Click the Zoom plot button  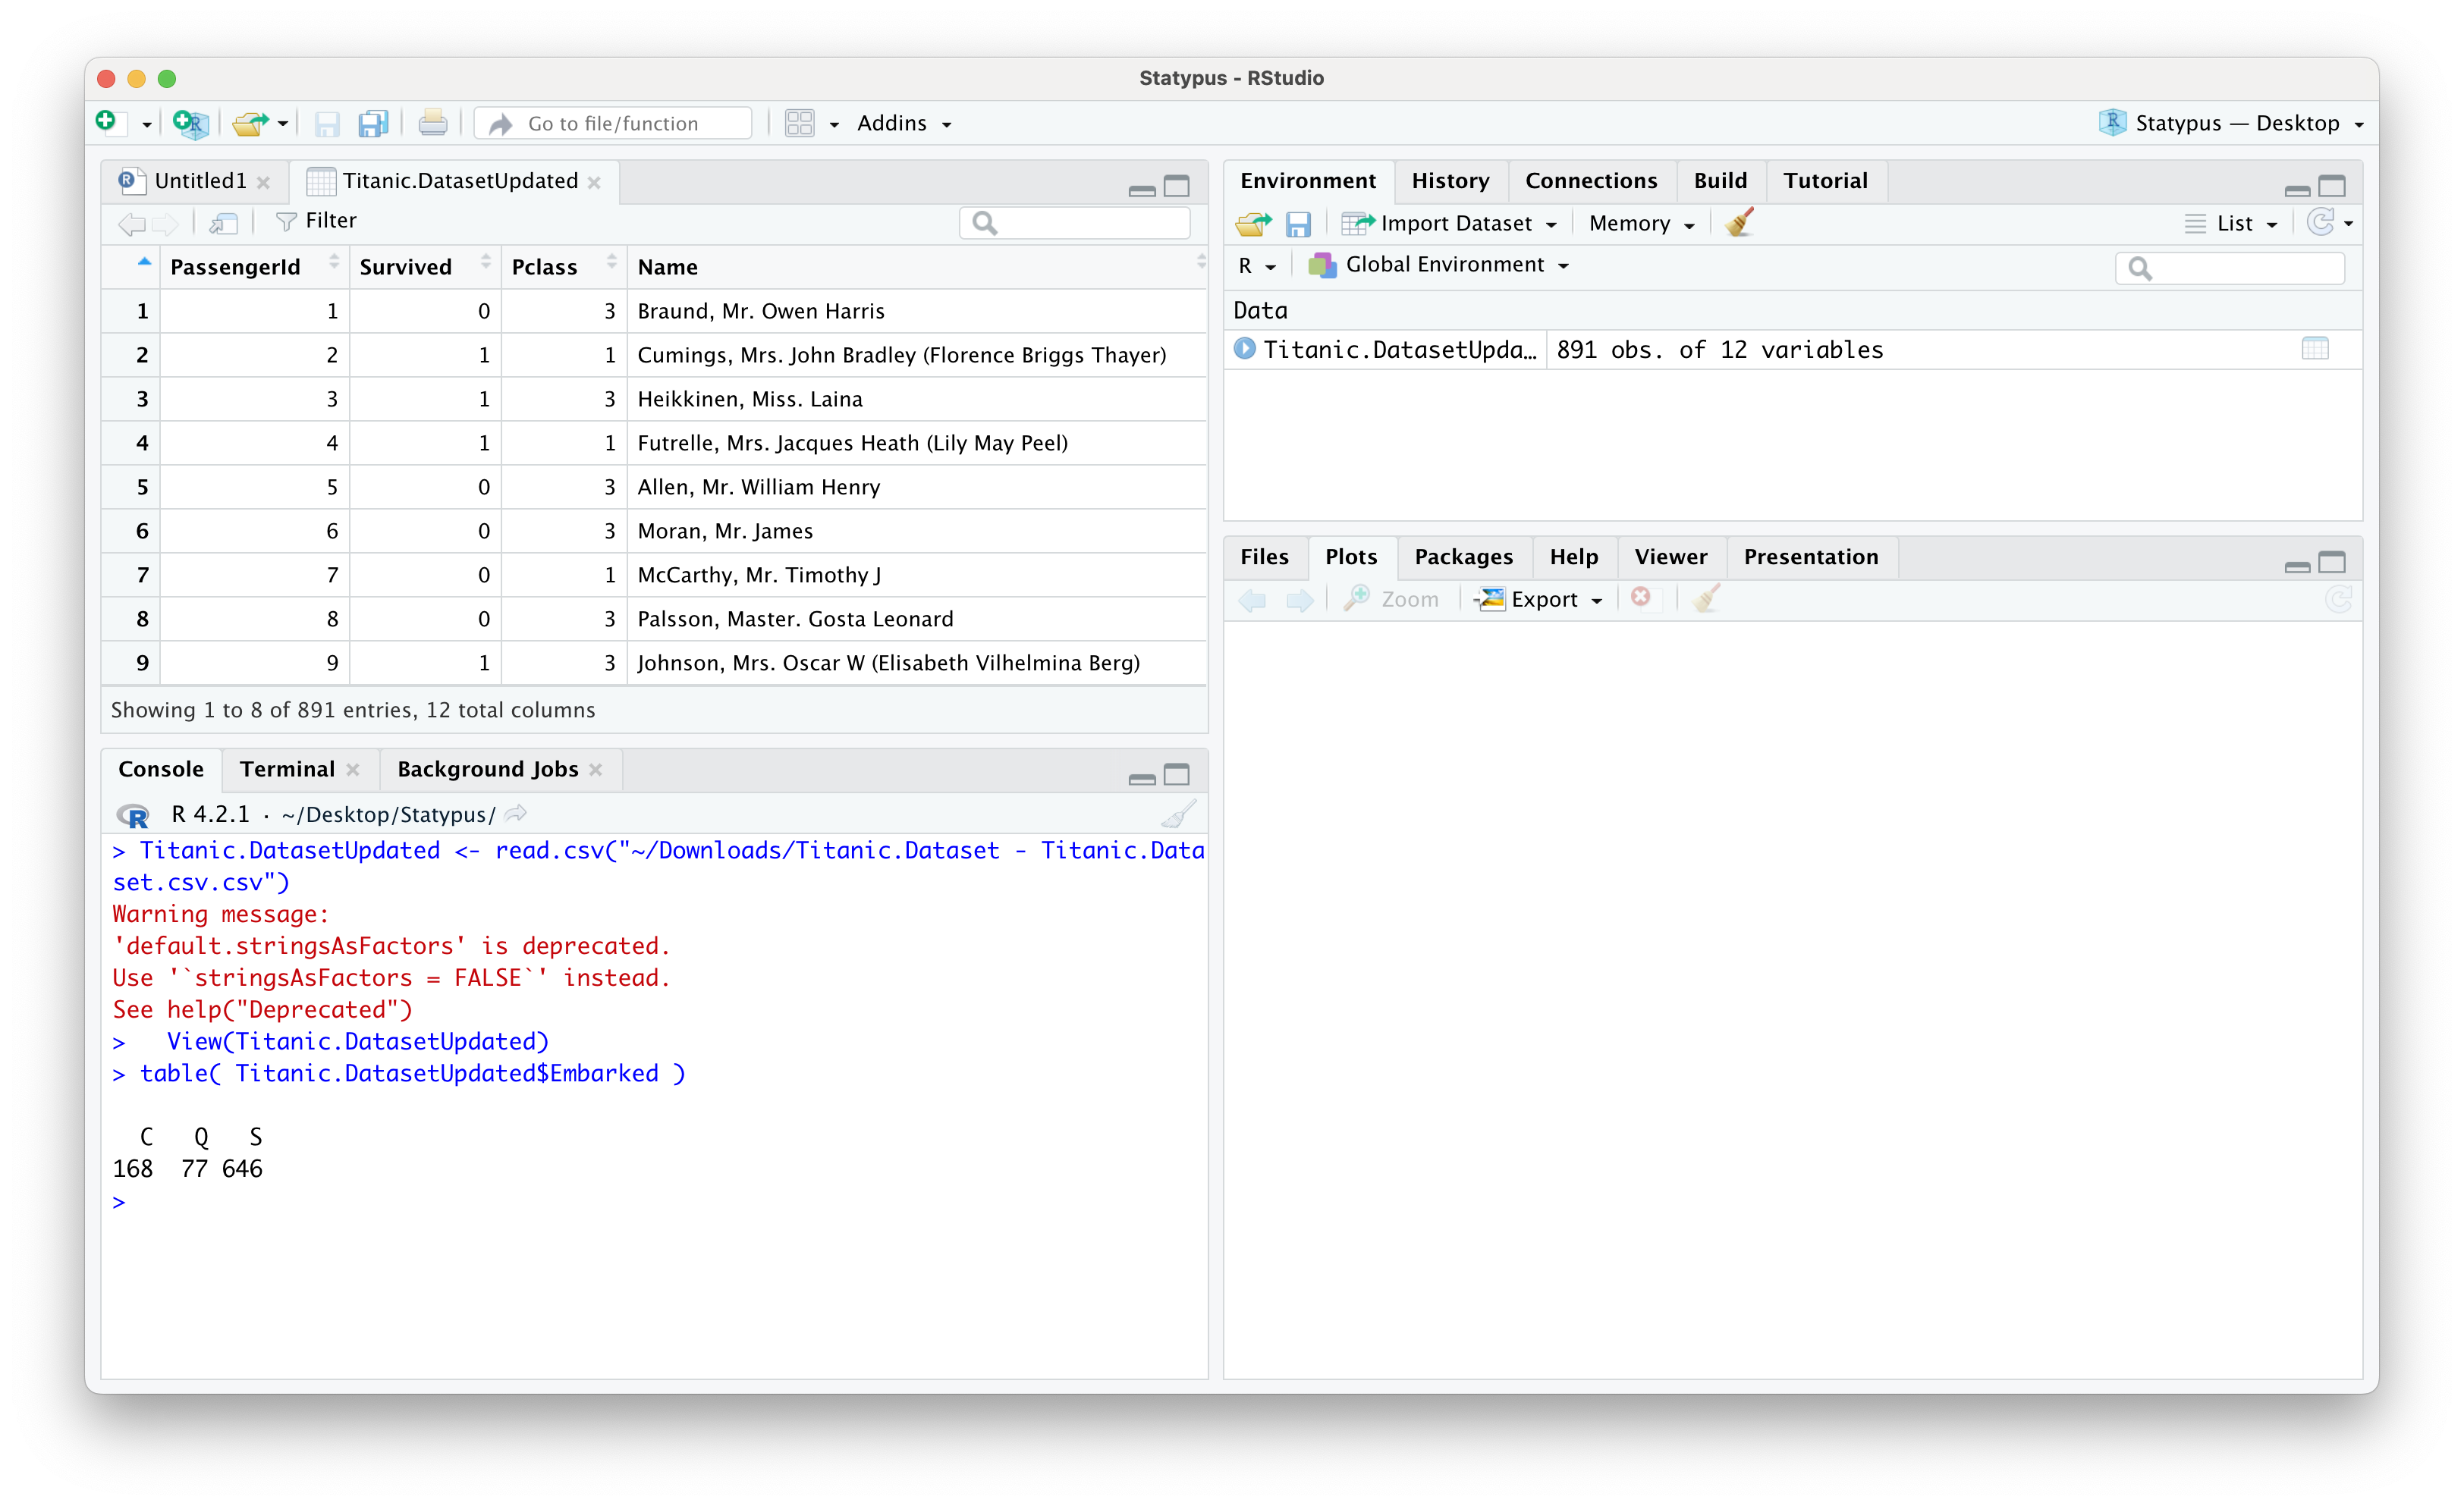1392,598
